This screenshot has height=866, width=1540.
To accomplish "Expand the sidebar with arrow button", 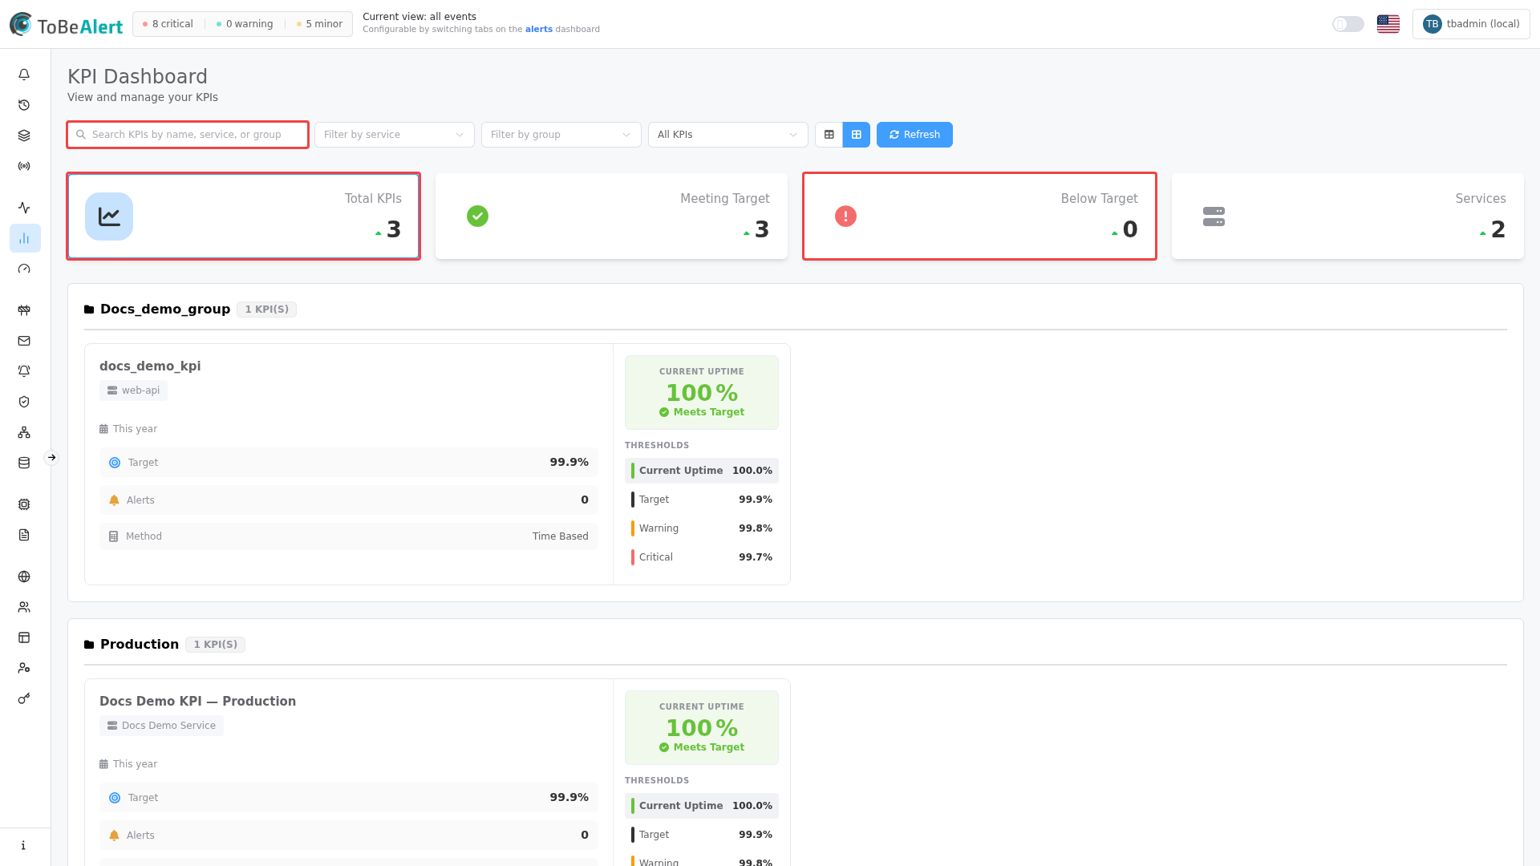I will tap(51, 458).
